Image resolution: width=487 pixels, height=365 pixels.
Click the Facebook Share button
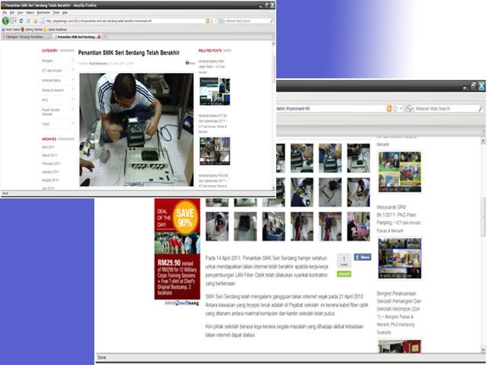coord(362,257)
